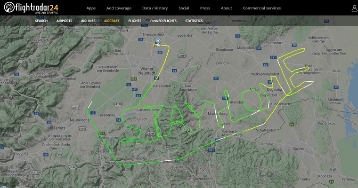The image size is (358, 188).
Task: Click the Gloggnitz map label
Action: pyautogui.click(x=21, y=153)
